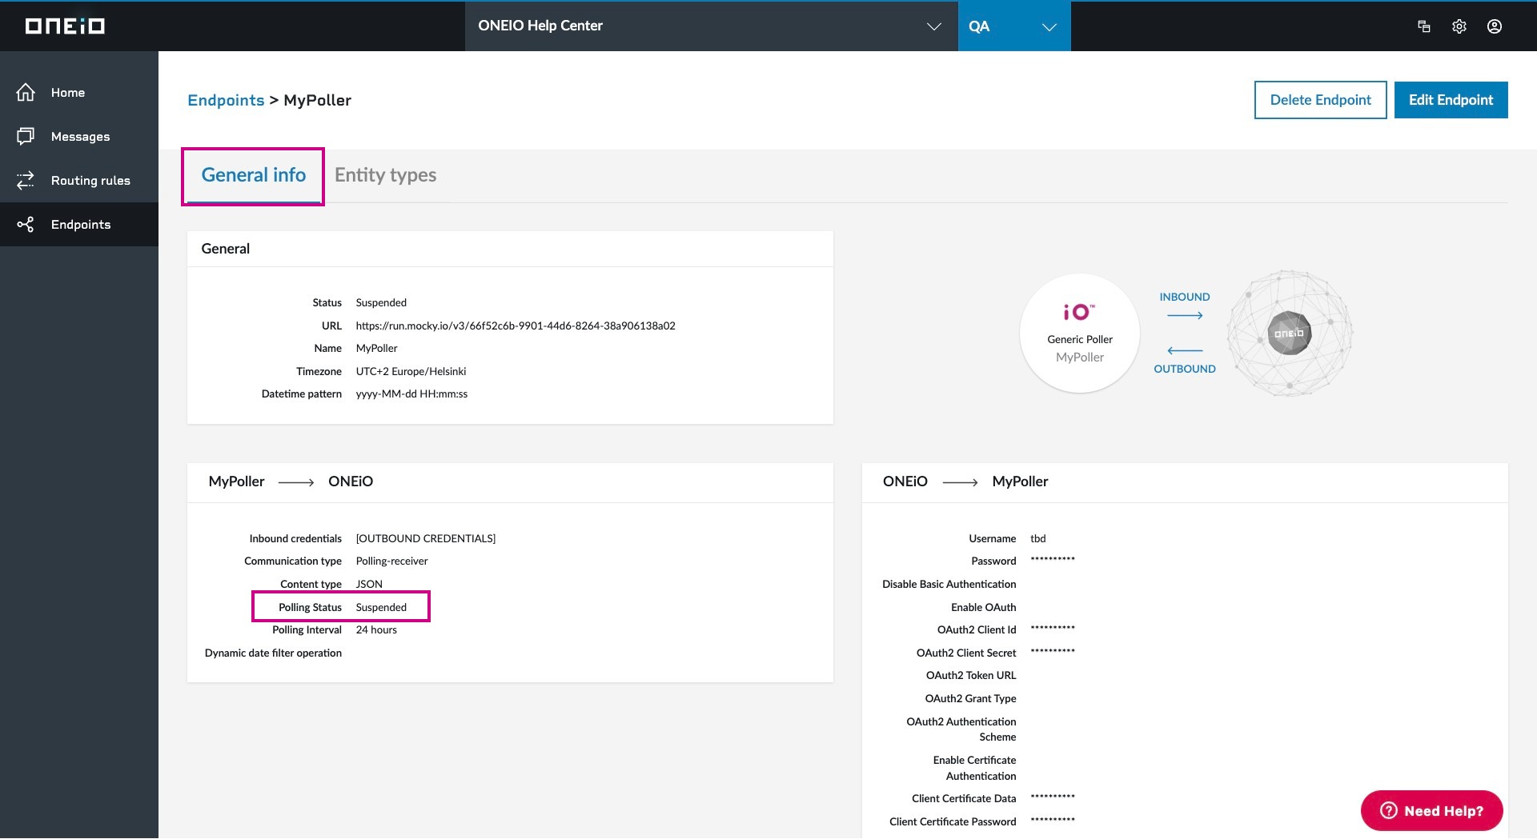This screenshot has width=1537, height=839.
Task: Click the ONEiO to MyPoller section heading
Action: pos(965,481)
